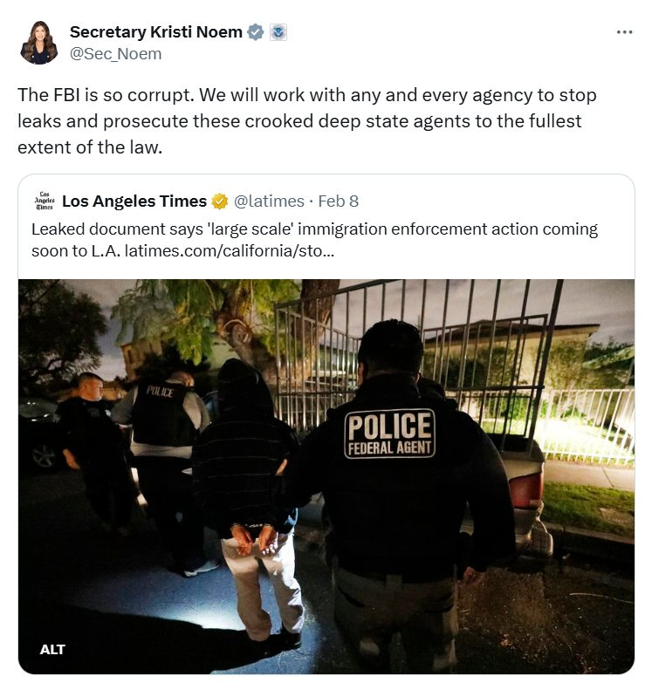Show the ALT image description

pyautogui.click(x=52, y=650)
